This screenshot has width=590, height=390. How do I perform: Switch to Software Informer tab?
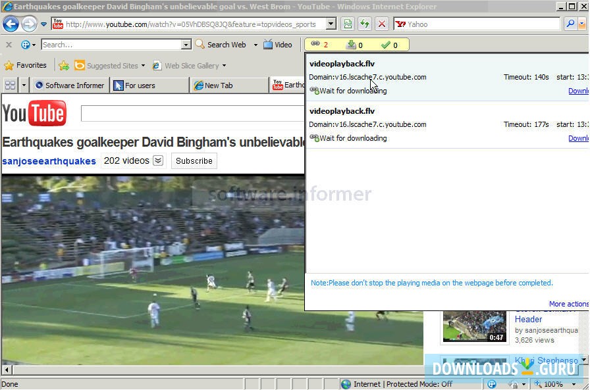click(70, 85)
